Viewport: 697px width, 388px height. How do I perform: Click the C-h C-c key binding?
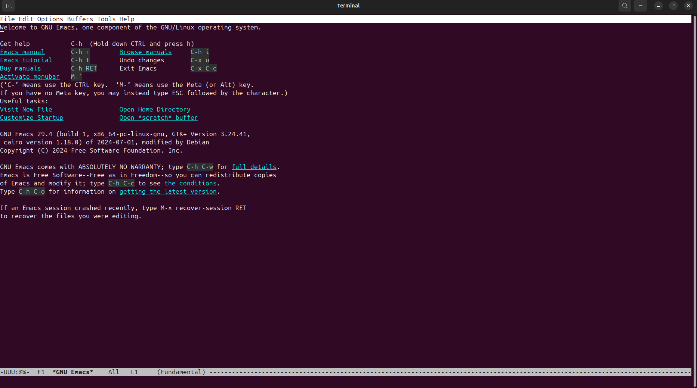(121, 183)
